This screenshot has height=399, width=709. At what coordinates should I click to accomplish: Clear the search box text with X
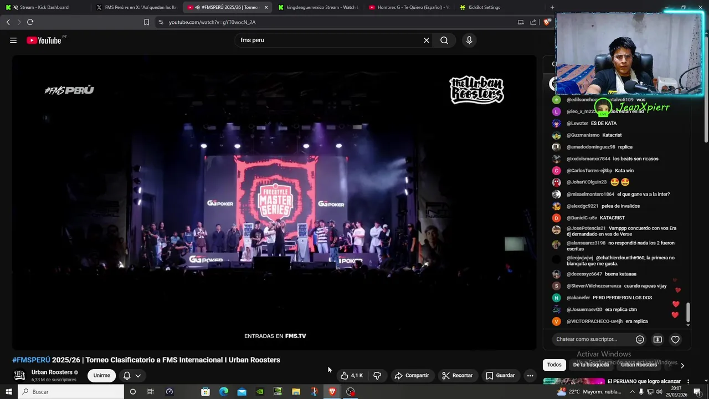427,40
